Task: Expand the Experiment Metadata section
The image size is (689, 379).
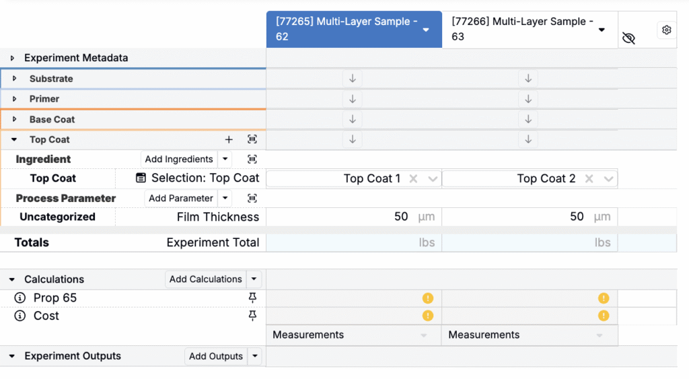Action: coord(12,59)
